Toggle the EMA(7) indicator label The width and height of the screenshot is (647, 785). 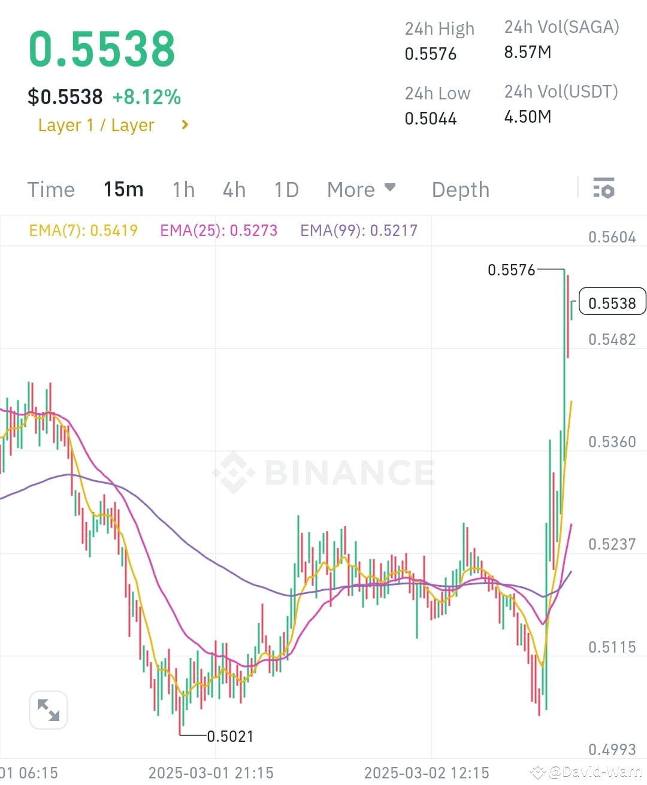[x=83, y=230]
